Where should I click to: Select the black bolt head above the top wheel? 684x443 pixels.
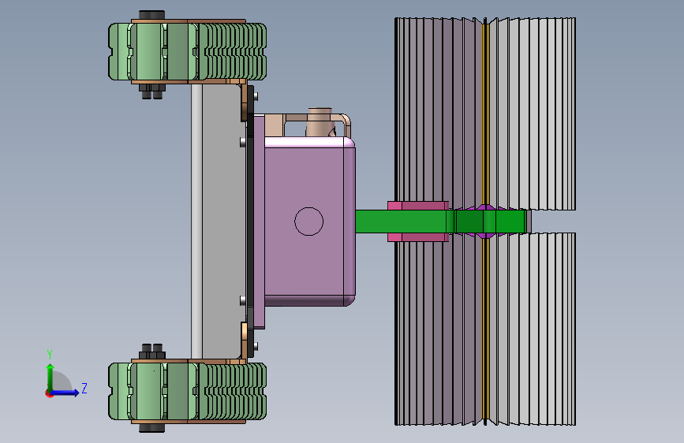click(151, 15)
